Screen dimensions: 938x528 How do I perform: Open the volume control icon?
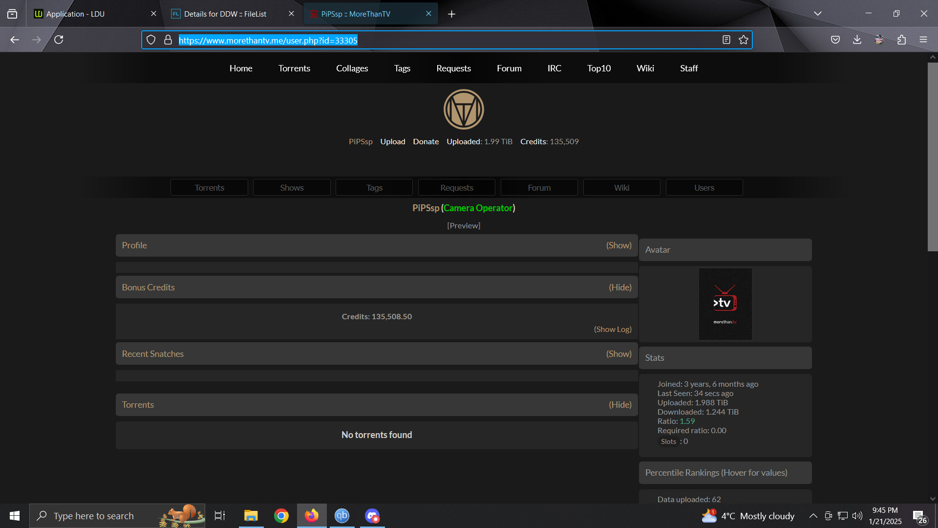pos(857,516)
